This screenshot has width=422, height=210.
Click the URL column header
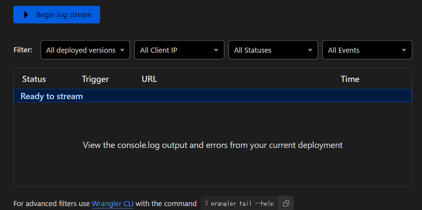coord(149,79)
